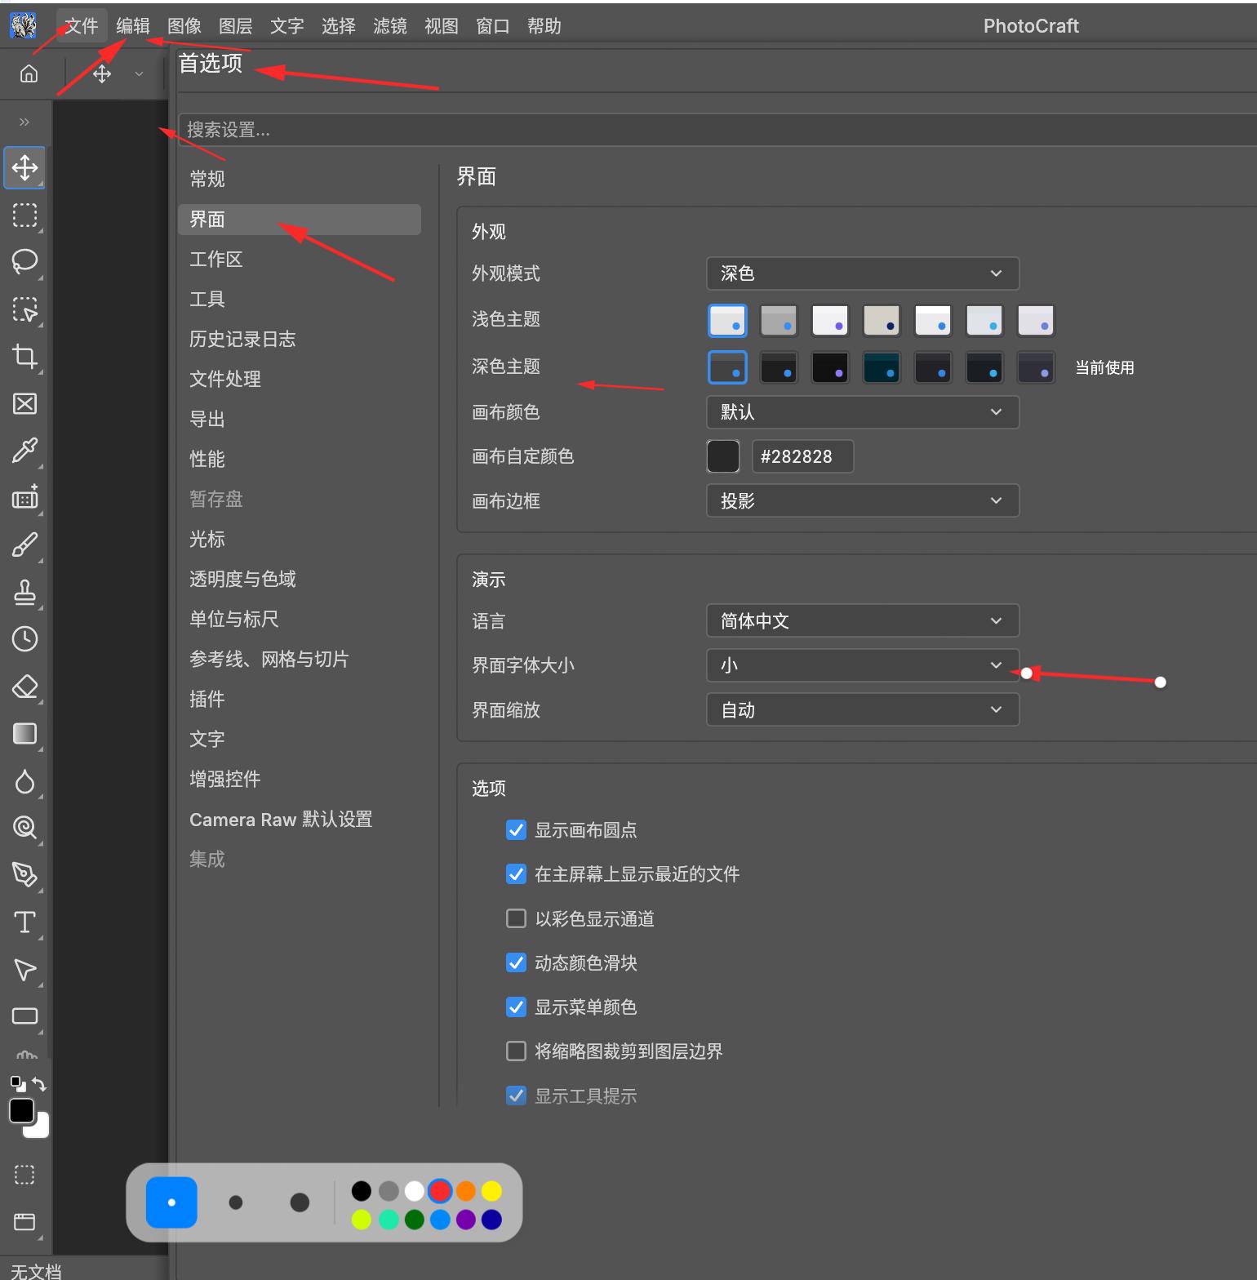Select the Pen tool

pyautogui.click(x=24, y=875)
